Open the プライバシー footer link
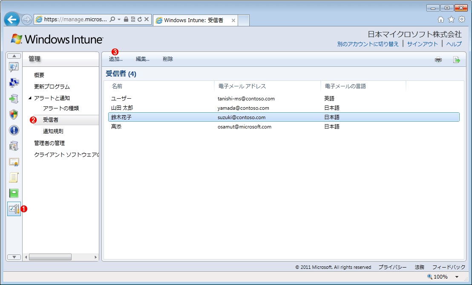Screen dimensions: 472x285 (392, 267)
